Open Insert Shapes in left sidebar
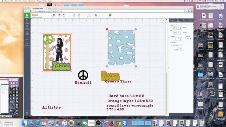This screenshot has width=226, height=127. (27, 33)
